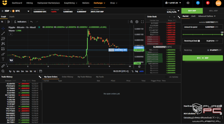Open My Funds tab

click(100, 77)
